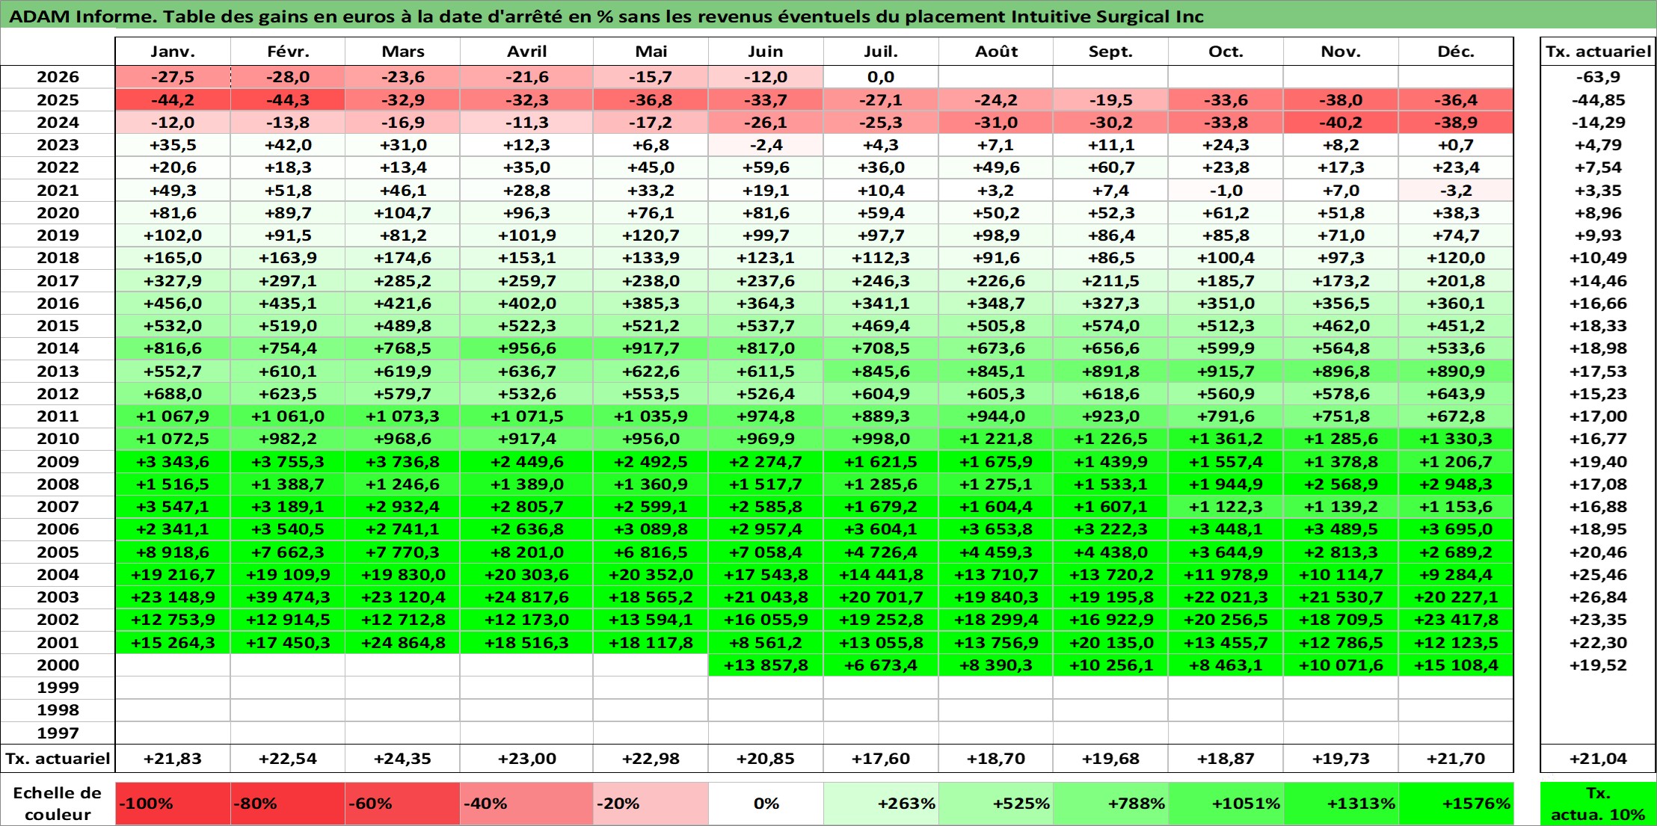The height and width of the screenshot is (826, 1657).
Task: Click the '+174,6' cell in row 2018
Action: click(403, 258)
